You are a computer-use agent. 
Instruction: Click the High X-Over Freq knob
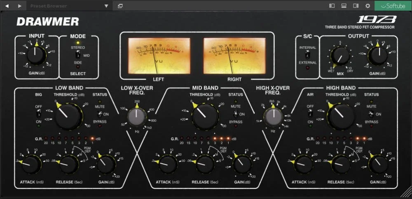(273, 117)
